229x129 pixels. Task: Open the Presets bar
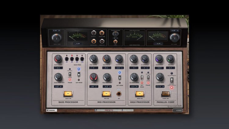click(x=114, y=110)
